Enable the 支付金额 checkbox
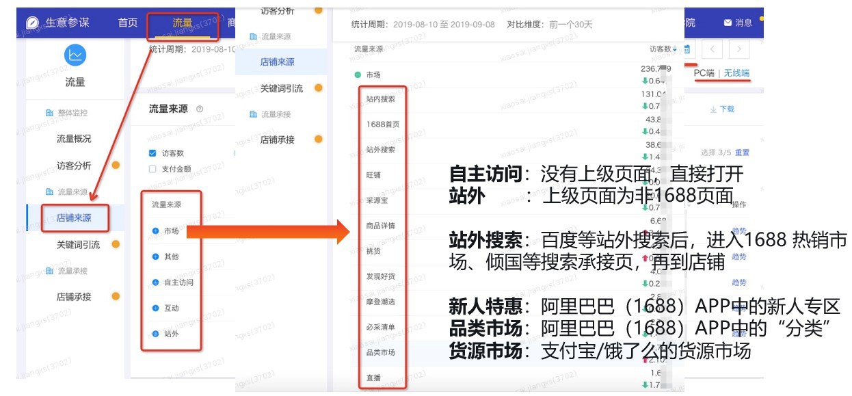This screenshot has width=852, height=396. (x=153, y=169)
